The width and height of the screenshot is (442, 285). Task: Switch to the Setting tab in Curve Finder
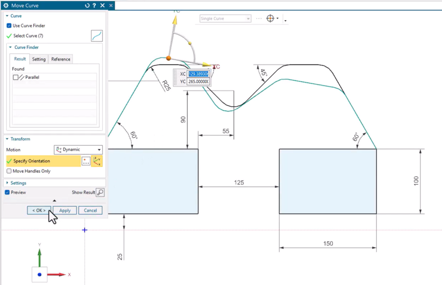38,59
